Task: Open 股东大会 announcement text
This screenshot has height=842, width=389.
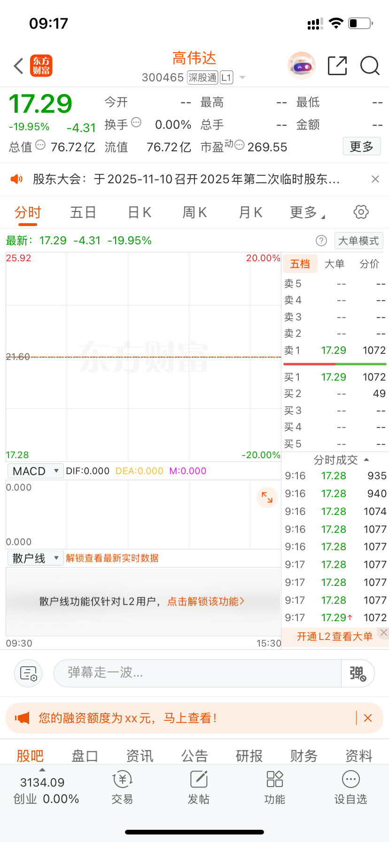Action: 186,179
